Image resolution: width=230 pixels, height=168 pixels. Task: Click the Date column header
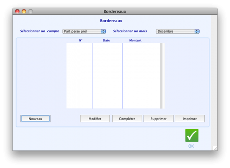pos(106,40)
